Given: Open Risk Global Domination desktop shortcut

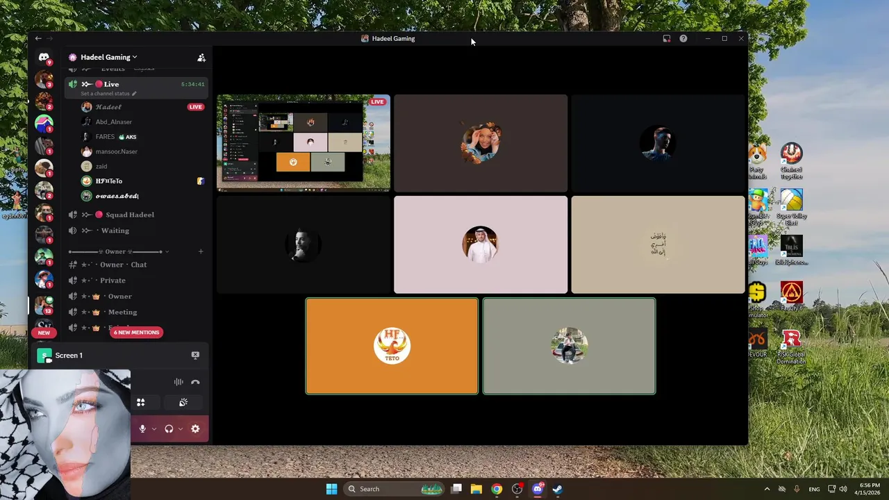Looking at the screenshot, I should pos(791,347).
